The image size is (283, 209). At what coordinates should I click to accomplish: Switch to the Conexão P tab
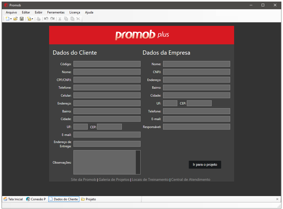pyautogui.click(x=36, y=199)
